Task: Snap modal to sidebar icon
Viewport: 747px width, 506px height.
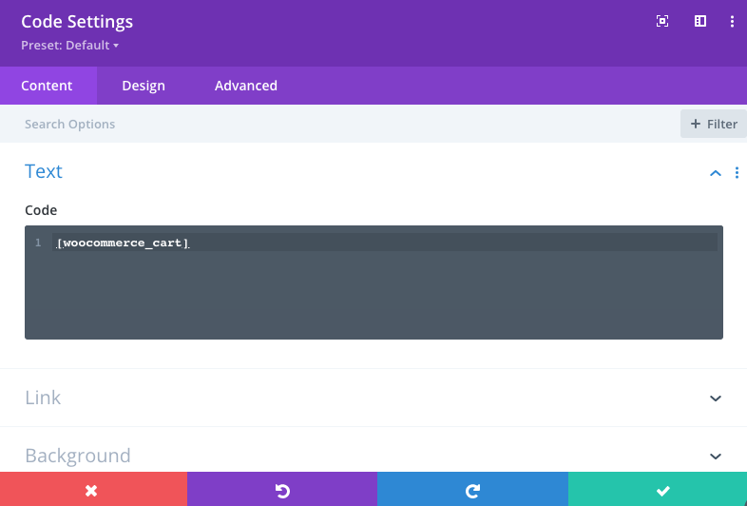Action: click(x=699, y=21)
